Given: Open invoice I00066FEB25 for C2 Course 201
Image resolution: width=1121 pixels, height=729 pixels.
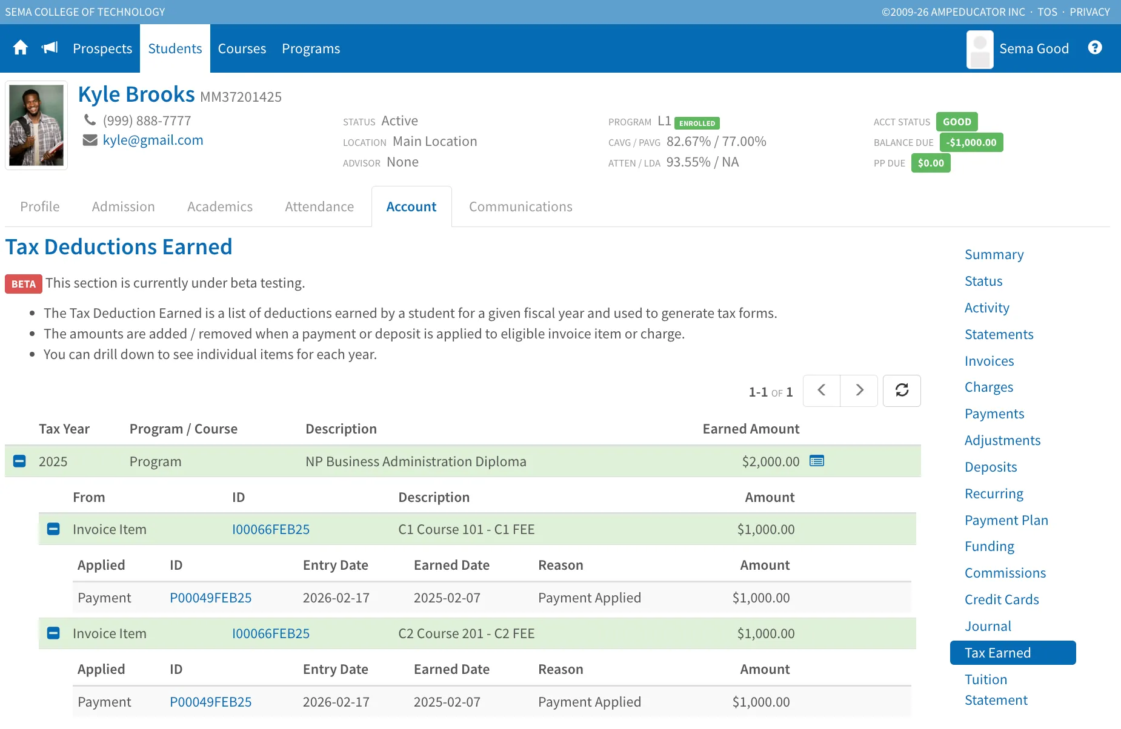Looking at the screenshot, I should tap(271, 633).
